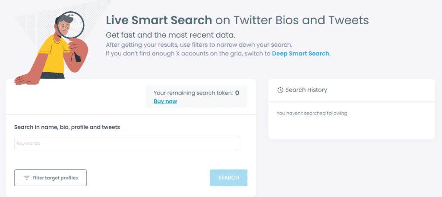Follow the Buy now link
The height and width of the screenshot is (197, 442).
pos(165,101)
